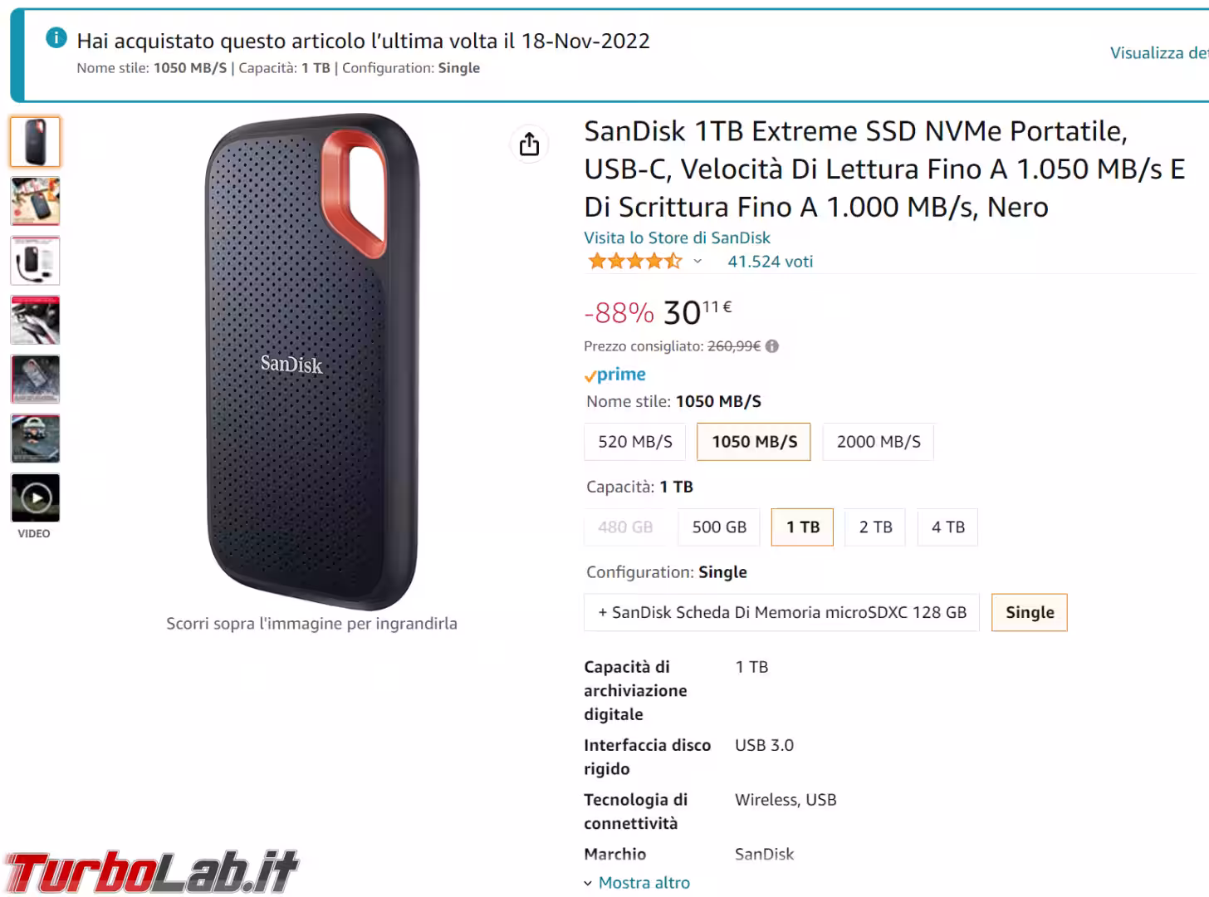Expand the rating breakdown chevron

697,262
